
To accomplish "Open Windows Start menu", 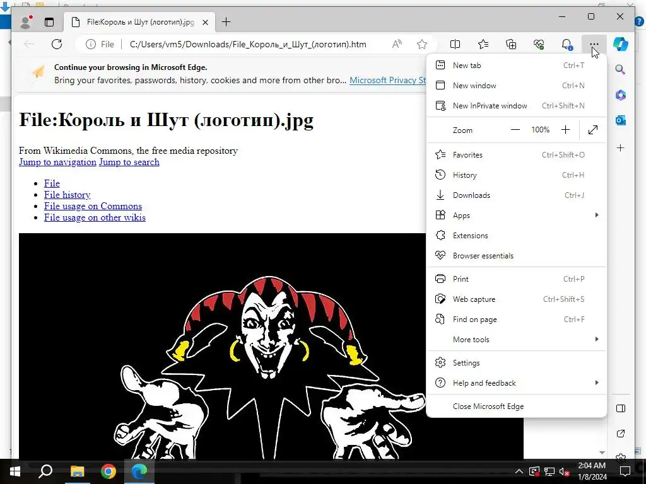I will 15,471.
